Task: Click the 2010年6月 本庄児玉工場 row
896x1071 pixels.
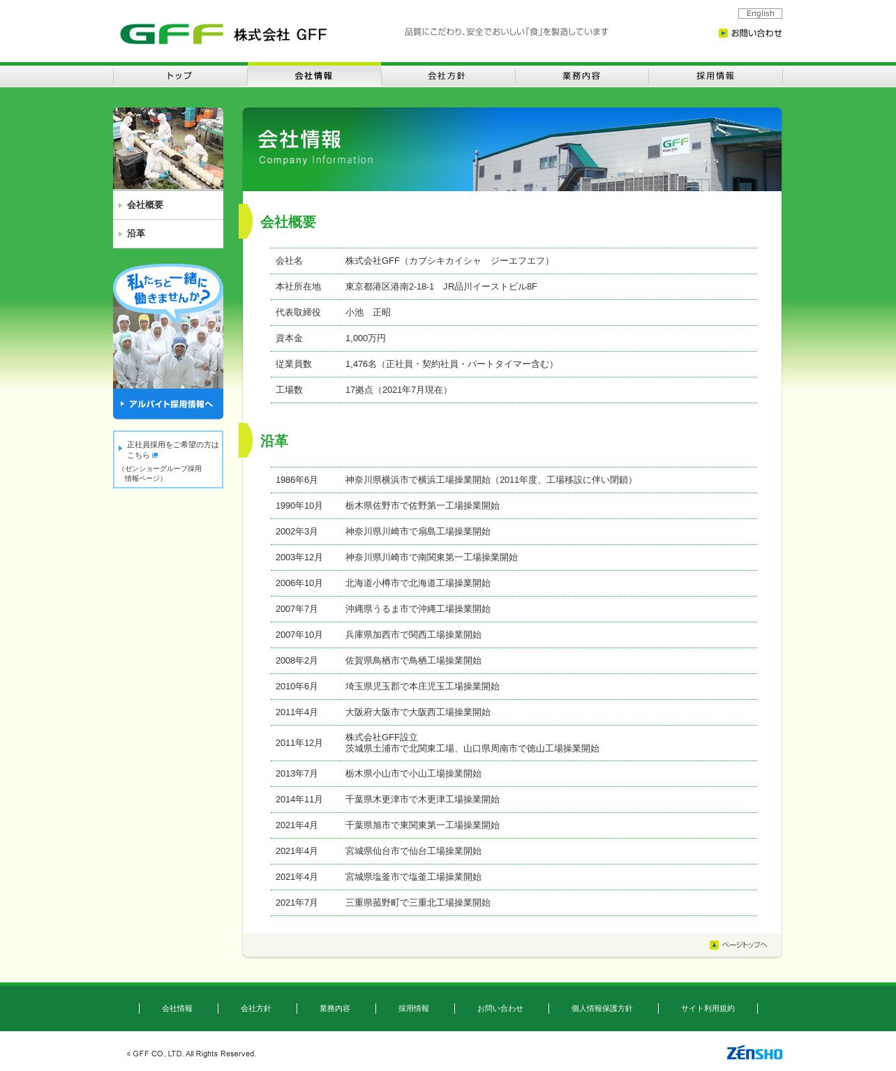Action: coord(514,687)
